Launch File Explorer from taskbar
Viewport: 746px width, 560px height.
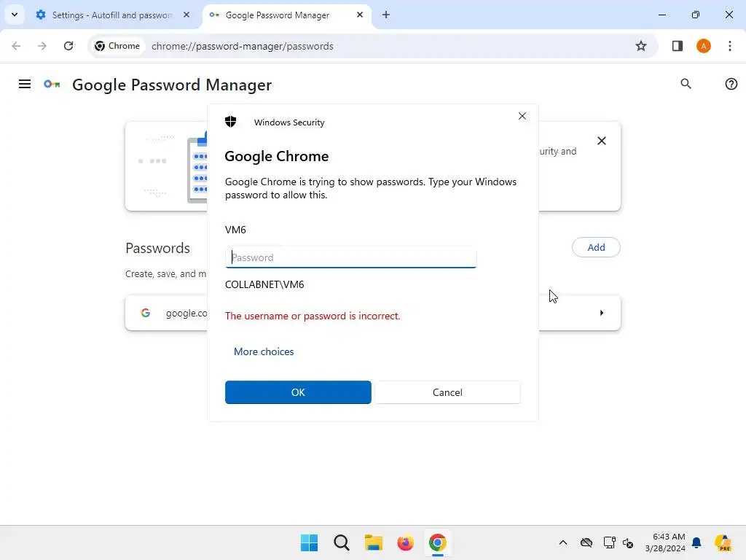coord(374,542)
